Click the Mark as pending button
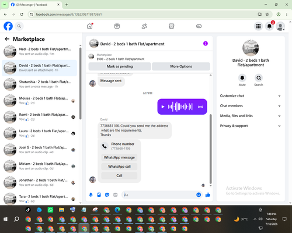This screenshot has height=233, width=292. coord(120,66)
